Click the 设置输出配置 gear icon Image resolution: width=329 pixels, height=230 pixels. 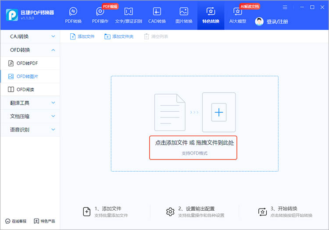pyautogui.click(x=170, y=212)
